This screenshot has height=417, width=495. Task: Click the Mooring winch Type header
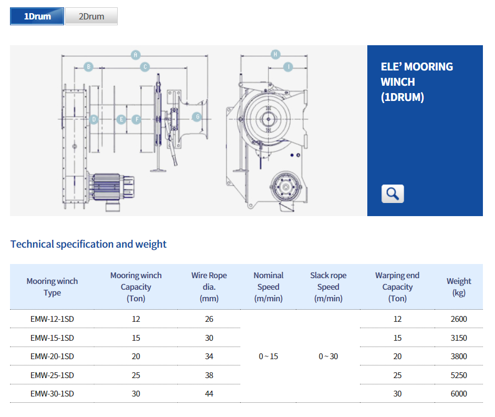(52, 287)
